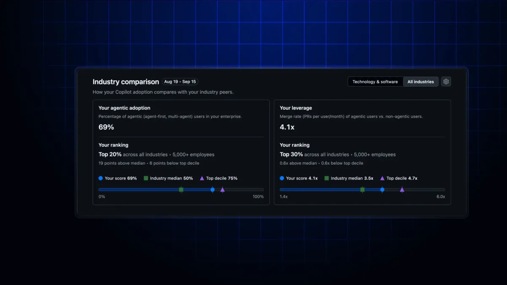Select the All industries segment
This screenshot has height=285, width=507.
[x=420, y=81]
